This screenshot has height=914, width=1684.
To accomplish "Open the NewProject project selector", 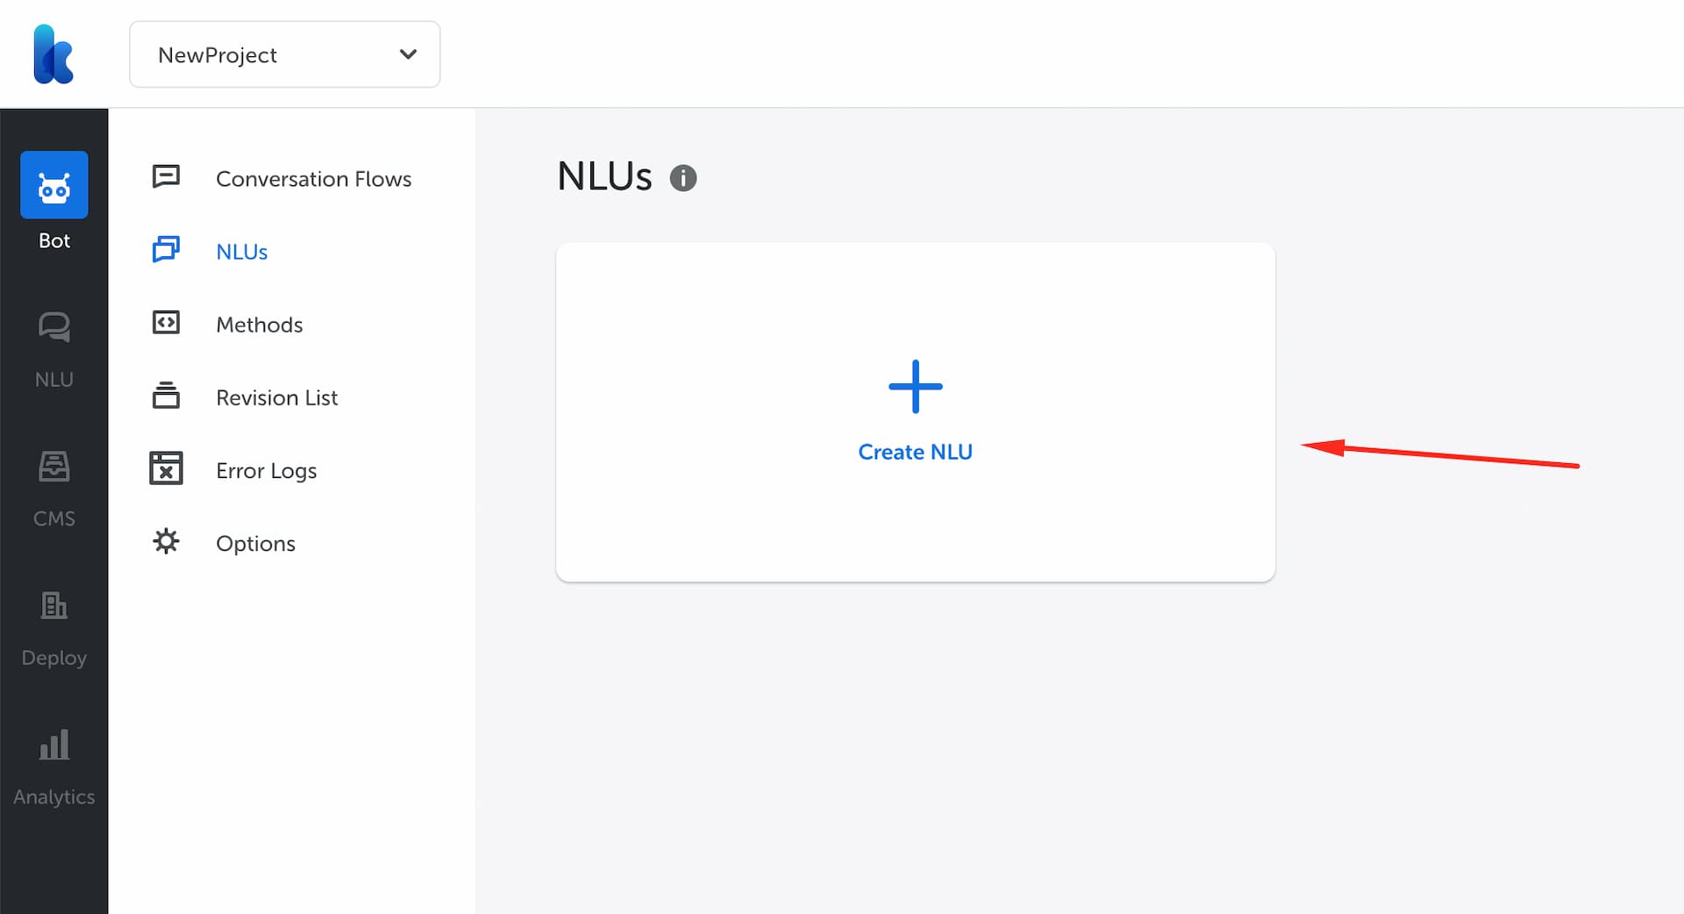I will point(285,54).
